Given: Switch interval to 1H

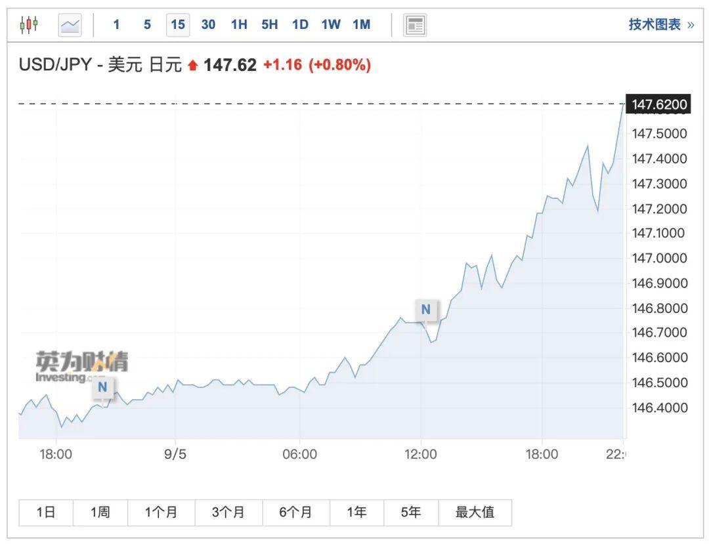Looking at the screenshot, I should pyautogui.click(x=239, y=24).
